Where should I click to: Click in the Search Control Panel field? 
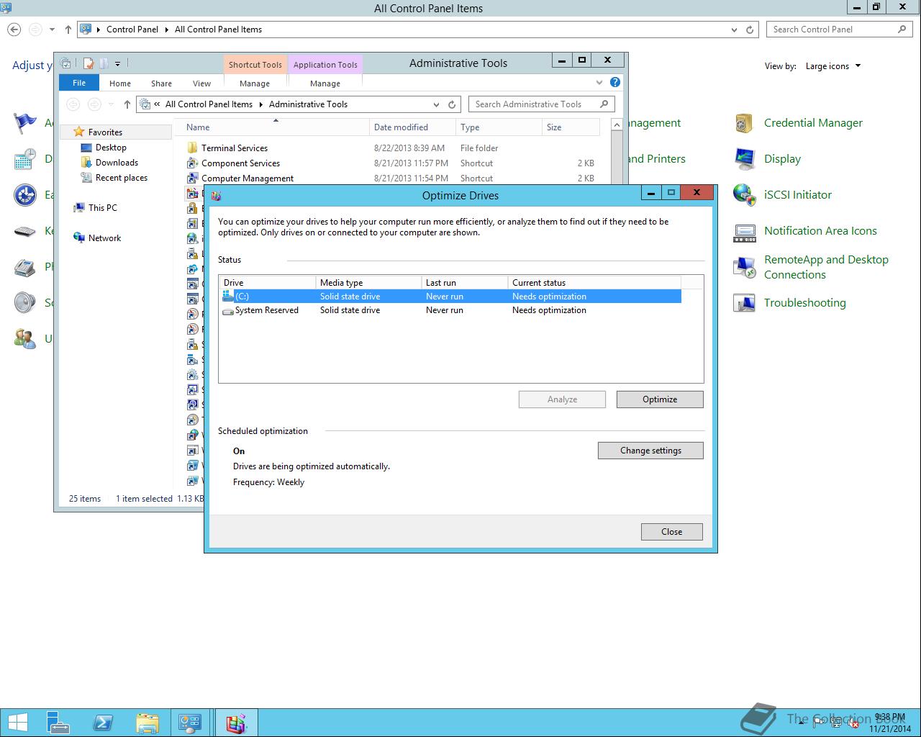840,30
